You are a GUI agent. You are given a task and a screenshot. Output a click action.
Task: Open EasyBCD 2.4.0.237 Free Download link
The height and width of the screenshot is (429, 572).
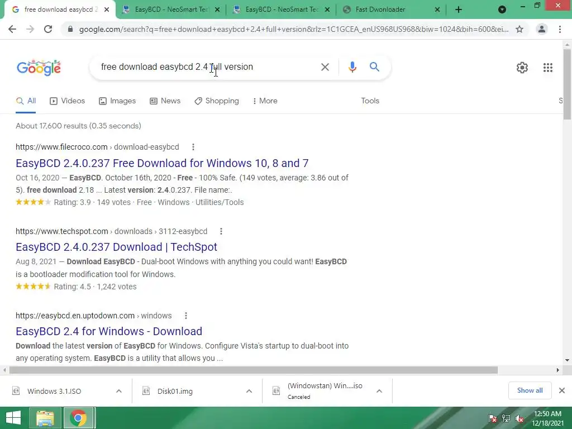coord(162,163)
